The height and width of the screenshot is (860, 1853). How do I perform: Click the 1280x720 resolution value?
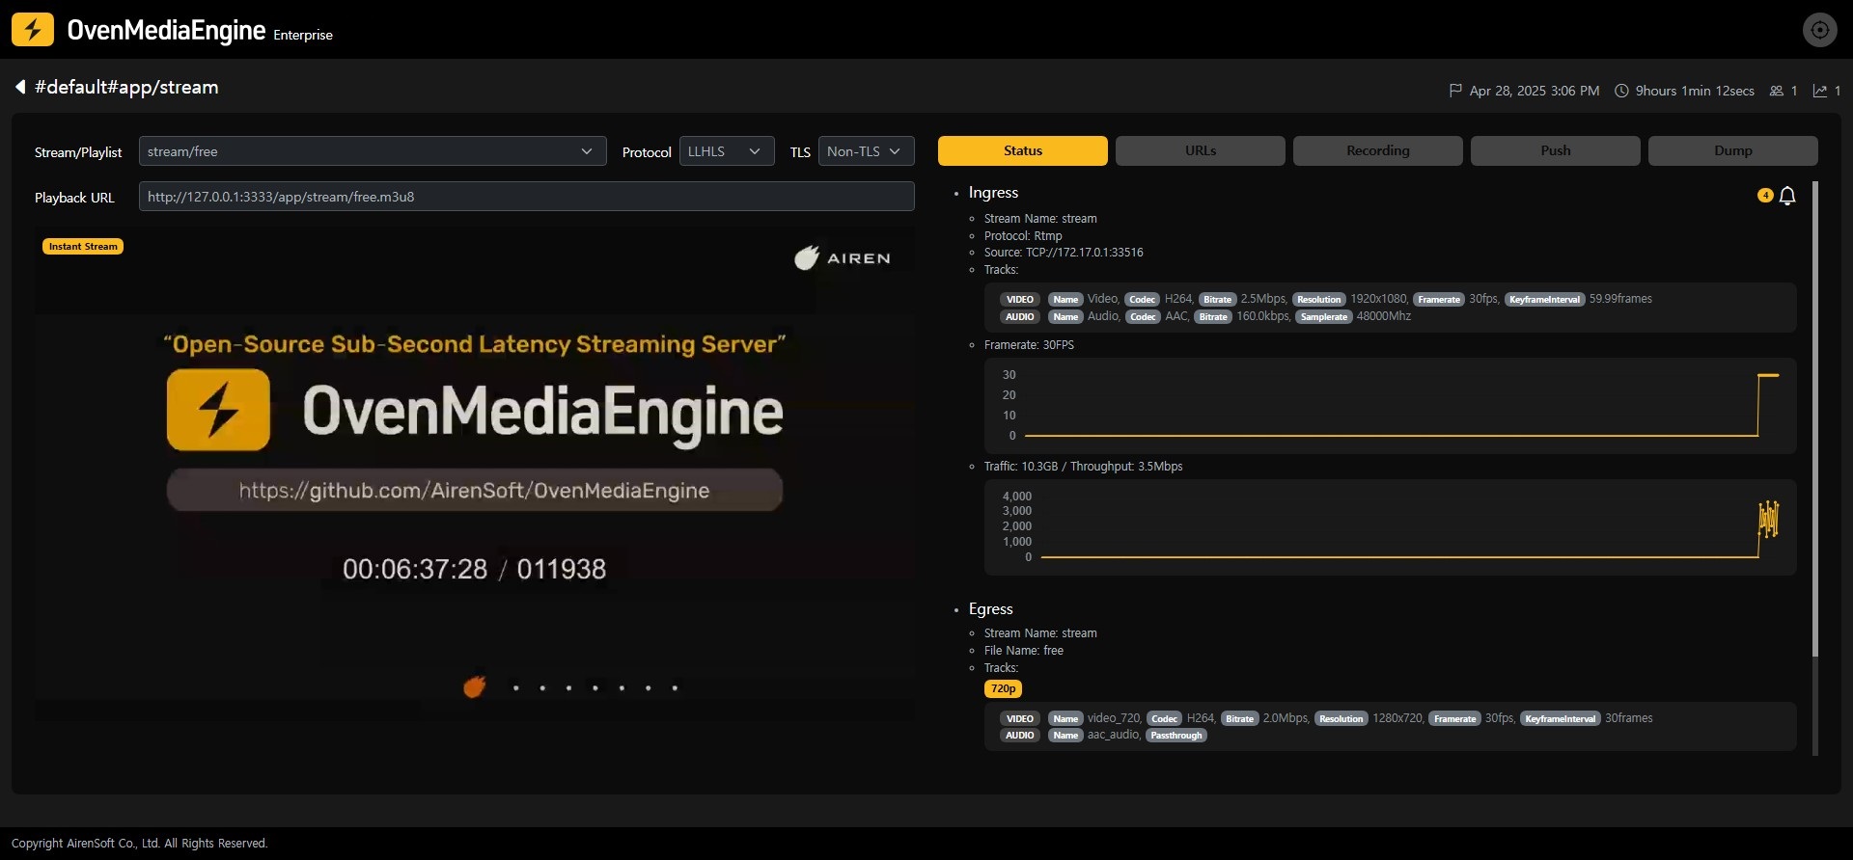pos(1398,718)
